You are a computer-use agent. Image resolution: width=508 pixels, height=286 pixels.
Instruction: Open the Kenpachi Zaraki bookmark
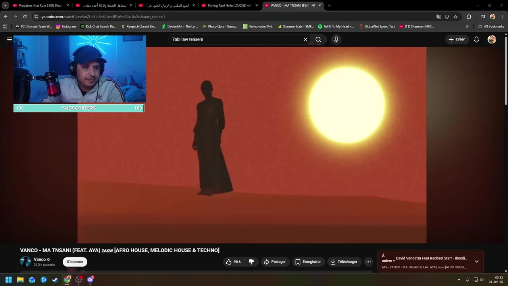coord(139,27)
